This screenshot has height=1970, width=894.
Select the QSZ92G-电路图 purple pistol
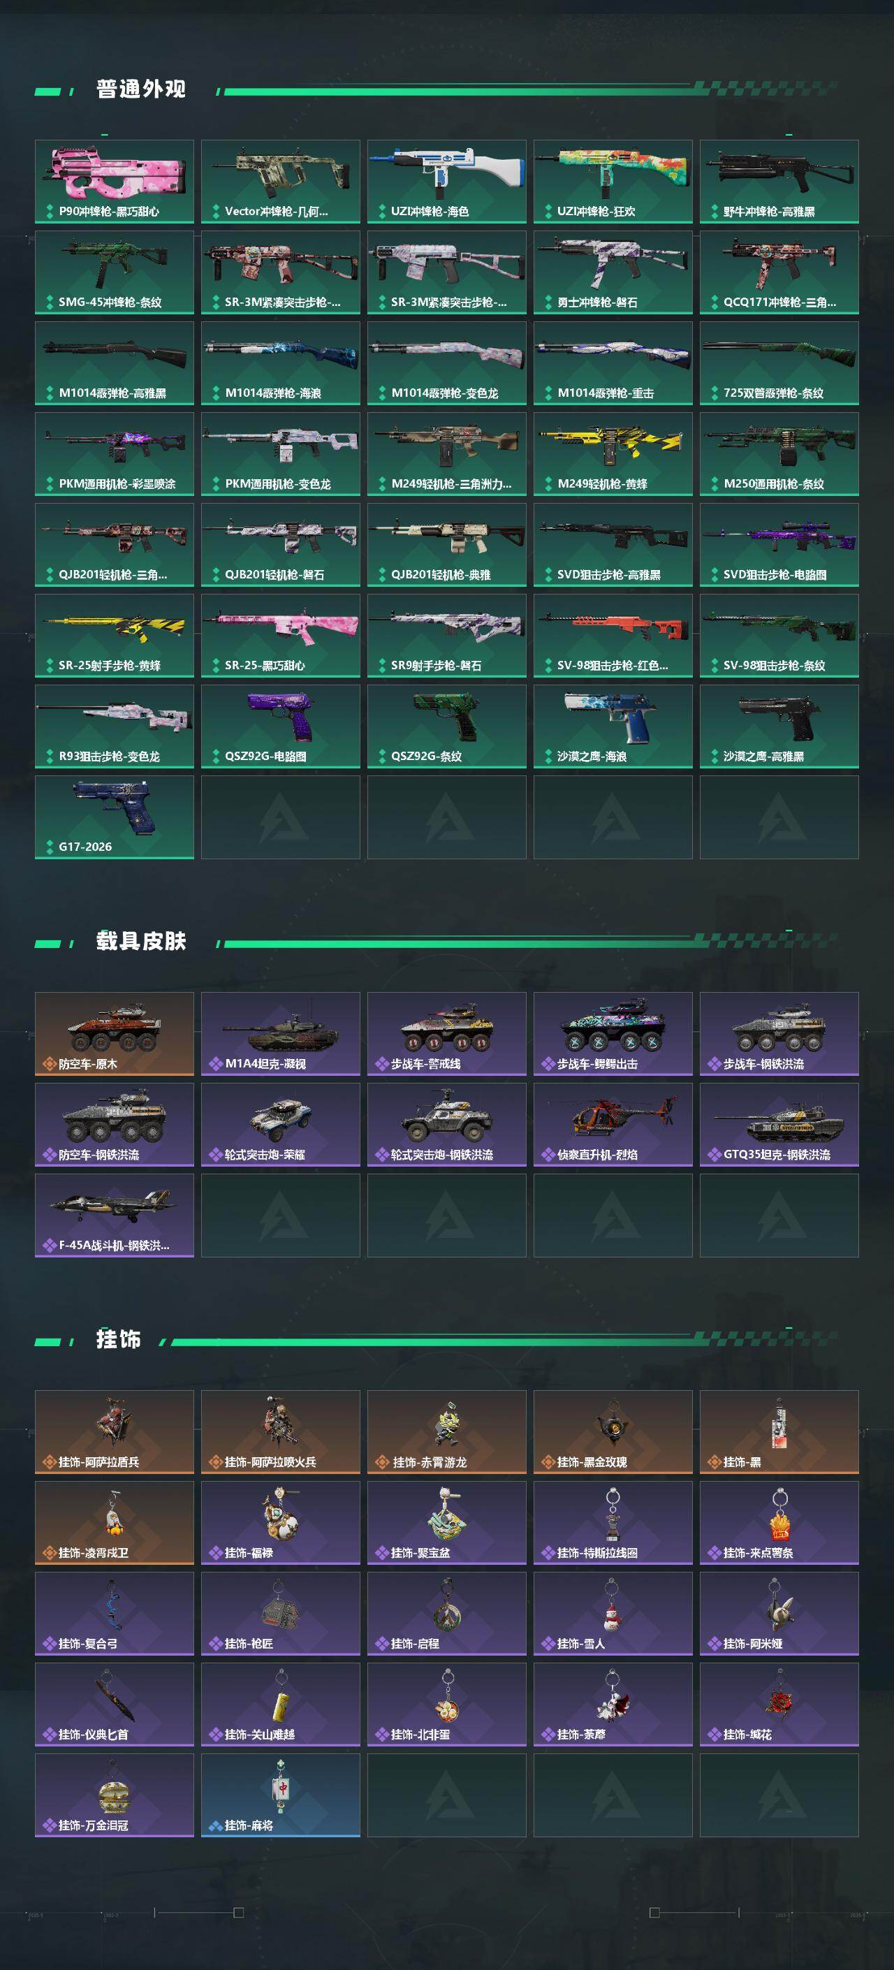281,727
